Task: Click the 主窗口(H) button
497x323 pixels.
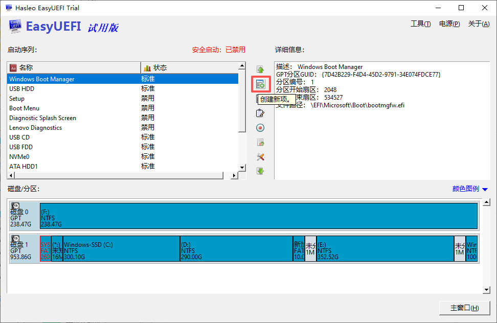Action: 464,308
